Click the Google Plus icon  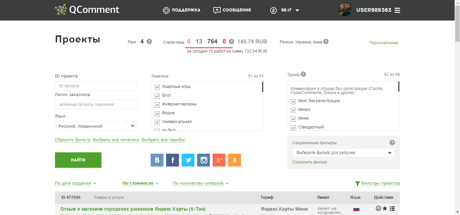219,160
